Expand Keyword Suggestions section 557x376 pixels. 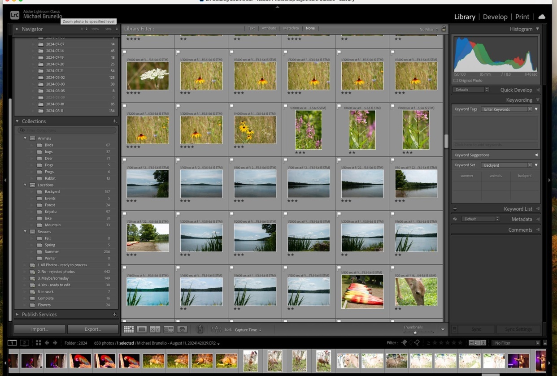[x=536, y=155]
